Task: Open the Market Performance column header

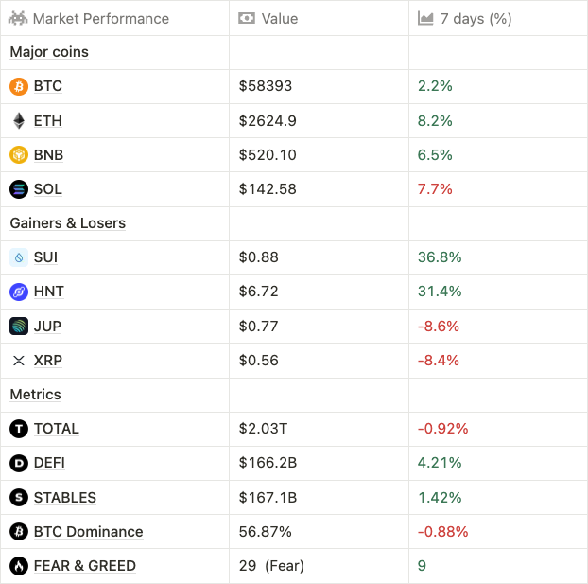Action: coord(100,18)
